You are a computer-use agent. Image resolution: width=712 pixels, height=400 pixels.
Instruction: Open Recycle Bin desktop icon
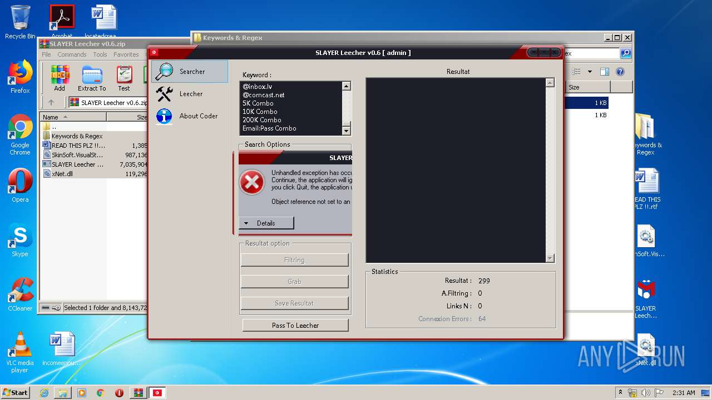tap(20, 22)
